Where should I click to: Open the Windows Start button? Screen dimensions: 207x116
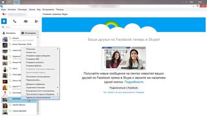pos(3,2)
